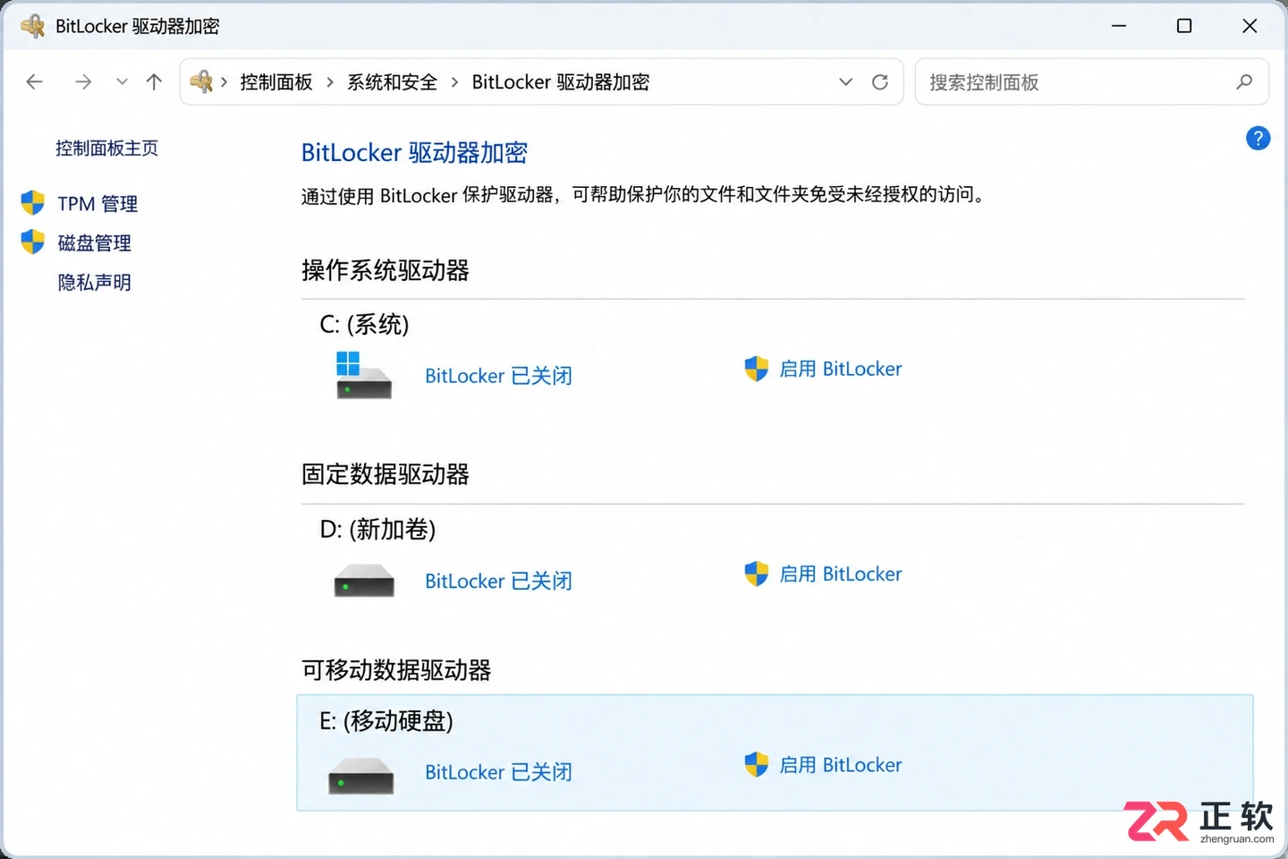Image resolution: width=1288 pixels, height=859 pixels.
Task: Click the search magnifier icon
Action: tap(1244, 82)
